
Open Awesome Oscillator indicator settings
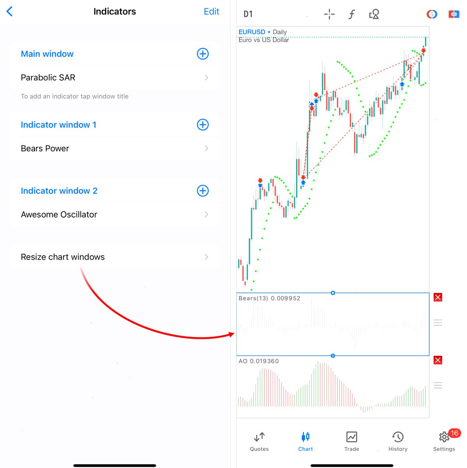pos(114,215)
